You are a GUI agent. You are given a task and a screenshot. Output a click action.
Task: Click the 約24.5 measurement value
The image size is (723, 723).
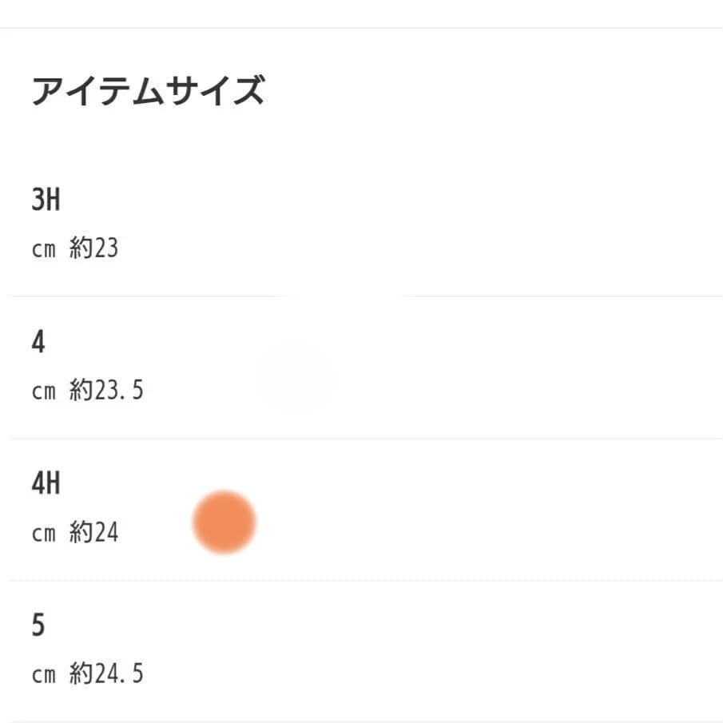pos(106,674)
